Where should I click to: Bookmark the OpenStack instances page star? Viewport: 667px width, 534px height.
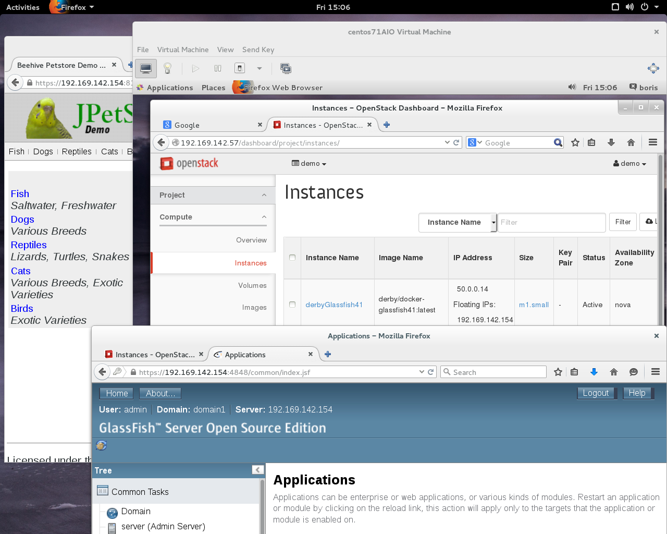coord(575,142)
